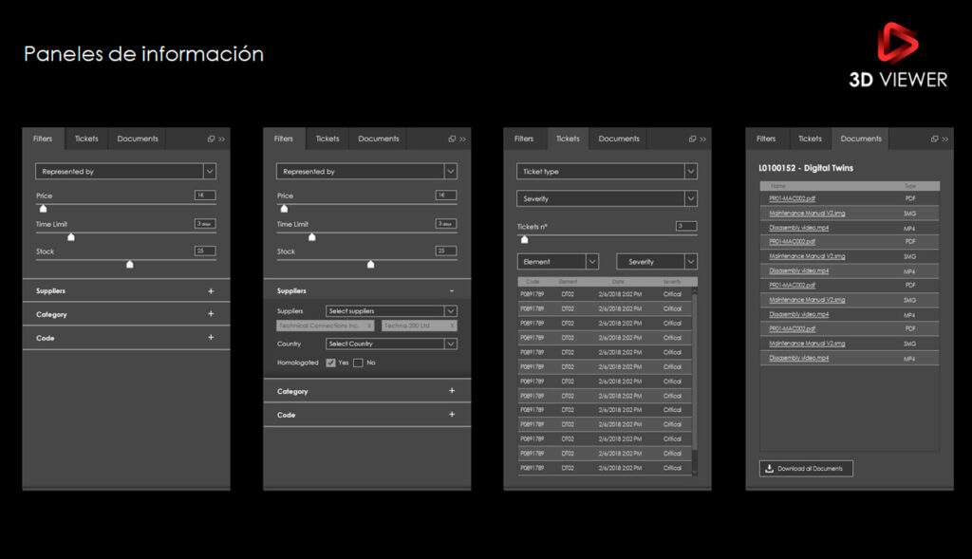Expand the collapsed Suppliers section plus icon
The width and height of the screenshot is (972, 559).
point(211,291)
